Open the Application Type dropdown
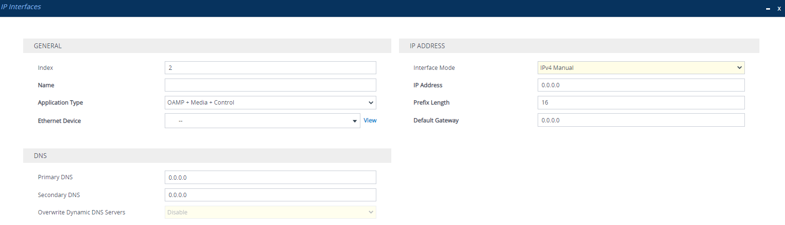 tap(270, 103)
